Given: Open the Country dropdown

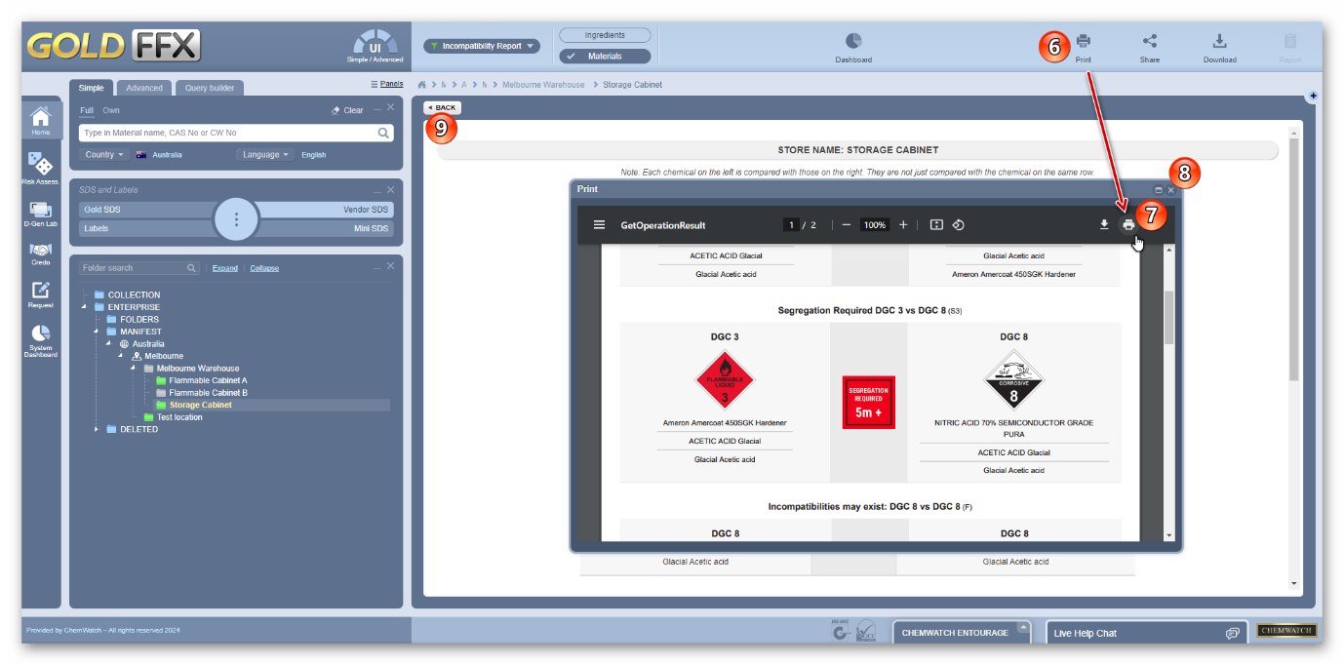Looking at the screenshot, I should click(102, 154).
